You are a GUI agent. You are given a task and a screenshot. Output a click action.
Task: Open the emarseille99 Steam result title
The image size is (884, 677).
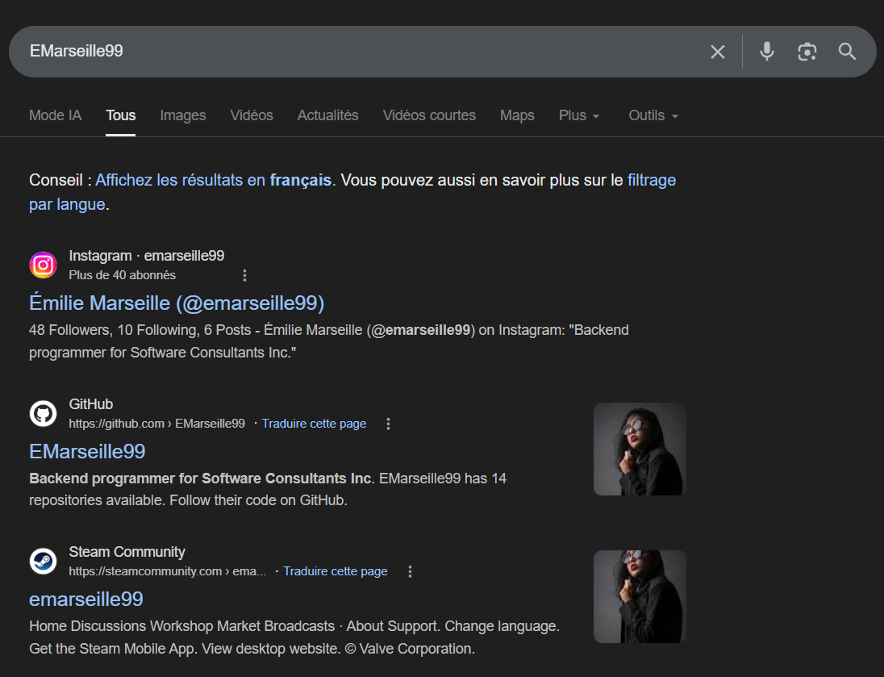point(86,600)
